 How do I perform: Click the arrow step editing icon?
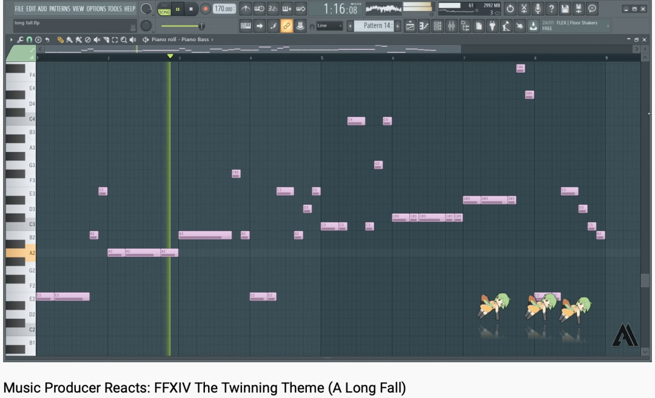260,26
